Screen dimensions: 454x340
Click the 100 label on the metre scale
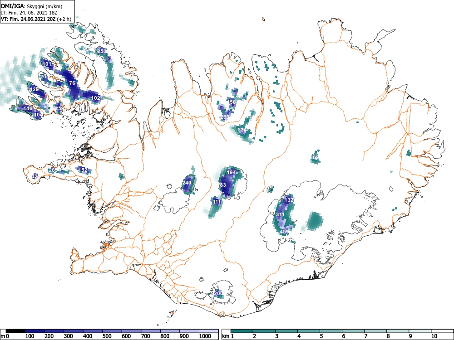pos(30,336)
